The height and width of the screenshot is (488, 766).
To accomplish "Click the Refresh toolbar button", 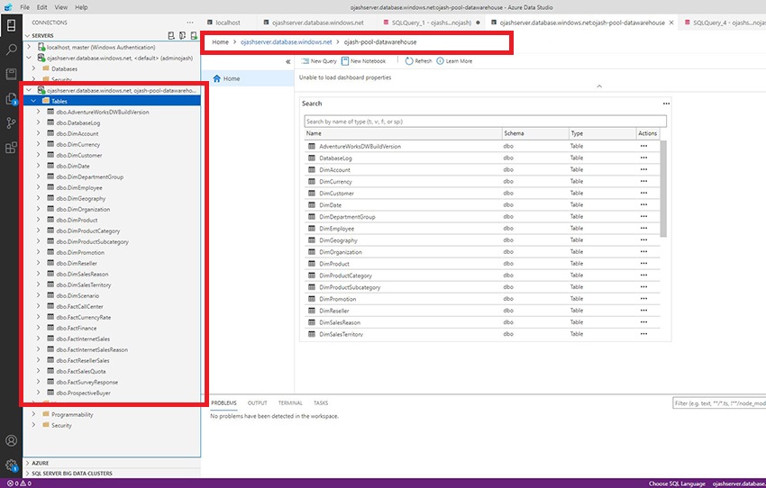I will [x=418, y=61].
